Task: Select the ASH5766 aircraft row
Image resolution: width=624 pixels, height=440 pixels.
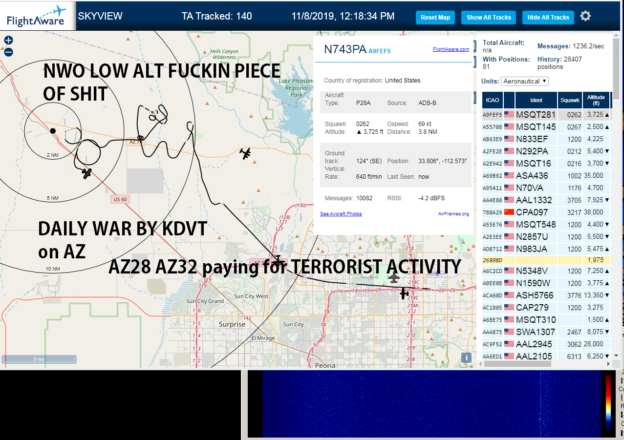Action: 546,295
